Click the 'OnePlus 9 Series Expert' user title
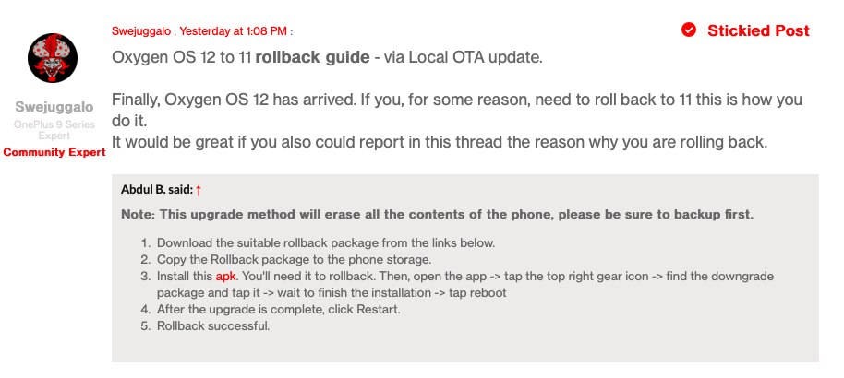 (54, 129)
